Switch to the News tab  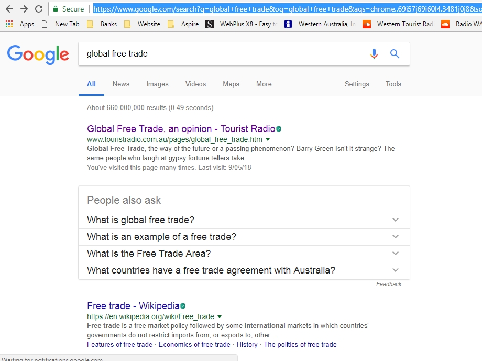click(x=121, y=84)
